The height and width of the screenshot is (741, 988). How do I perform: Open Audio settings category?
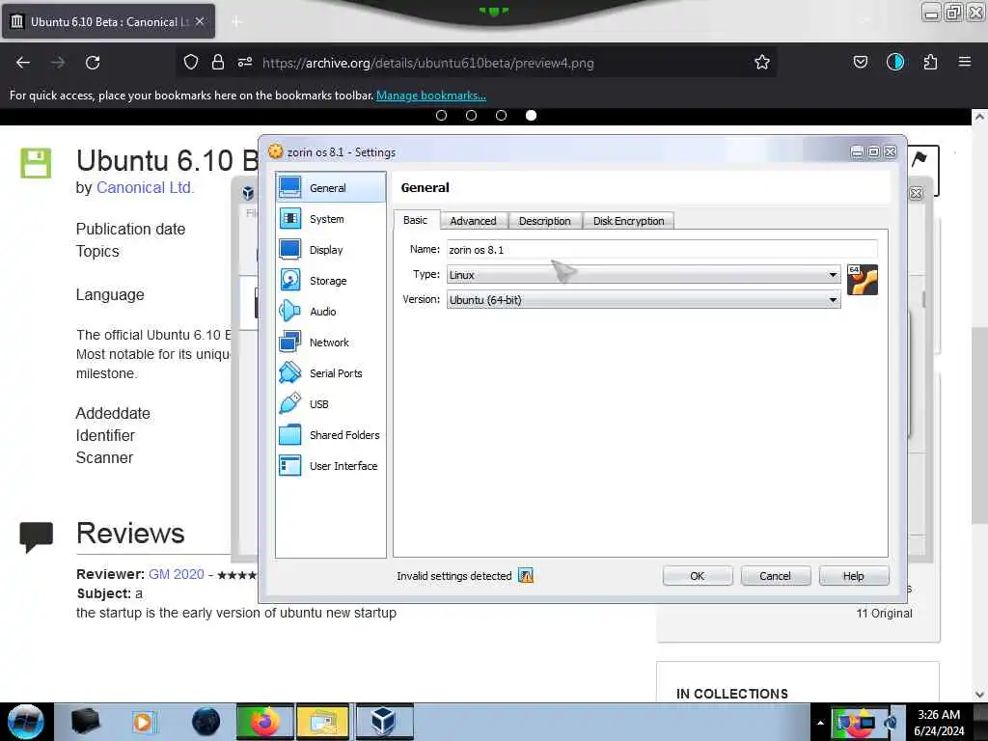(330, 312)
